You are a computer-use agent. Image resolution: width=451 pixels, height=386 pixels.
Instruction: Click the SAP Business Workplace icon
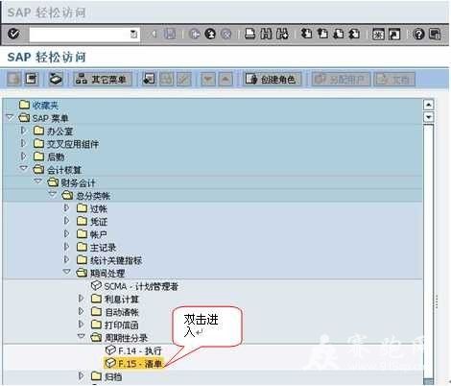point(56,79)
